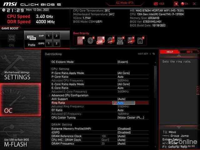Select the P-Core Ratio Auto value
This screenshot has height=150, width=200.
(120, 77)
